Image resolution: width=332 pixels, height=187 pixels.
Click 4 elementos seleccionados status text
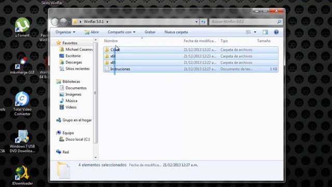(103, 165)
